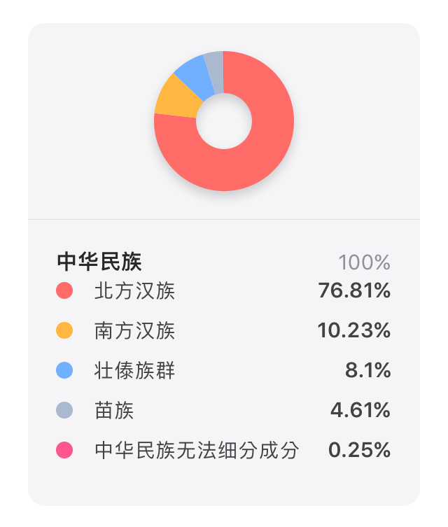Select the gray-blue donut chart segment

(215, 71)
